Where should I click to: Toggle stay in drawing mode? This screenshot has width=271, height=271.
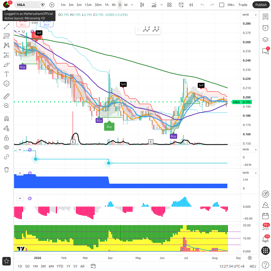7,128
